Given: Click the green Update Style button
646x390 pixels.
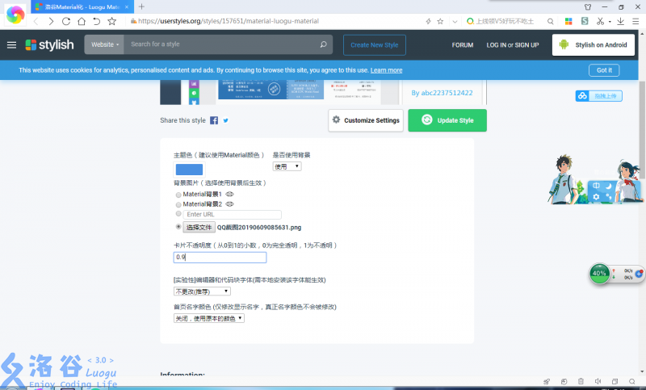Looking at the screenshot, I should tap(447, 120).
